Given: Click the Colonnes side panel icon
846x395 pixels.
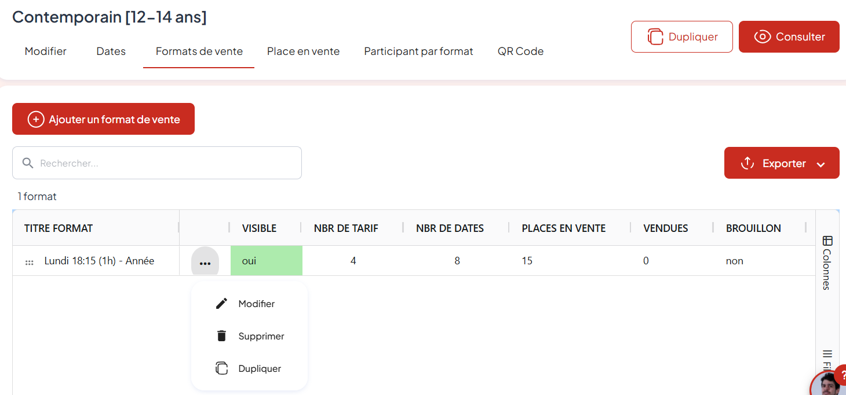Looking at the screenshot, I should (827, 241).
